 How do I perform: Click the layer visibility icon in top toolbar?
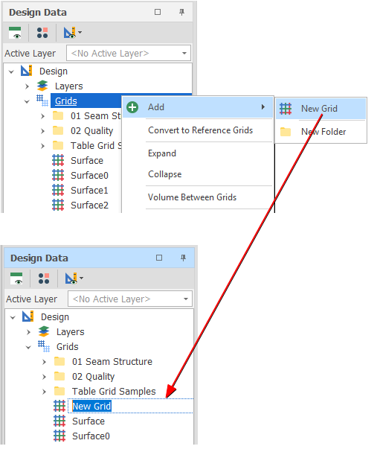pos(15,33)
